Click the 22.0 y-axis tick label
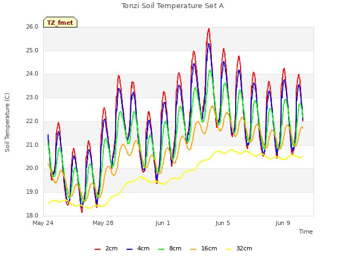This screenshot has width=346, height=259. [x=32, y=121]
